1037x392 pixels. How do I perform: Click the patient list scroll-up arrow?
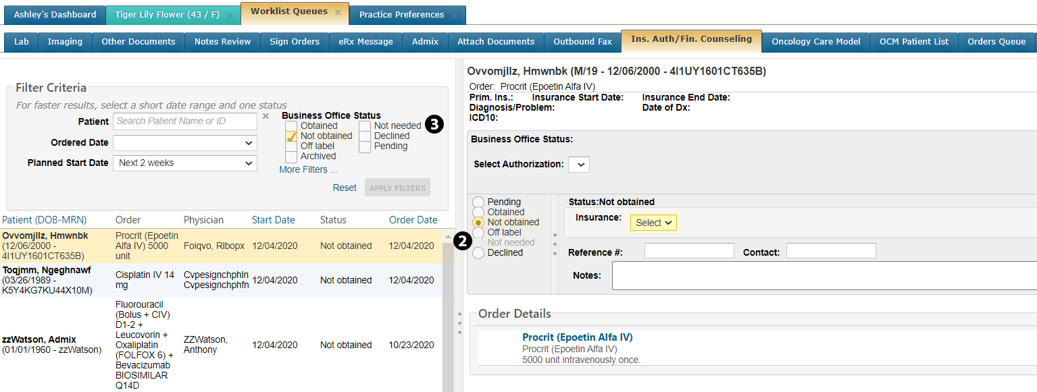tap(448, 237)
